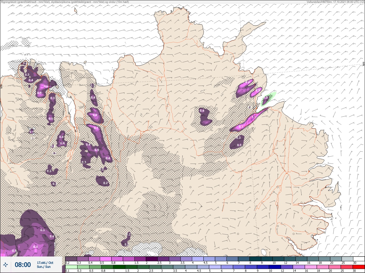
Task: Click the 08:00 forecast time display
Action: [23, 265]
